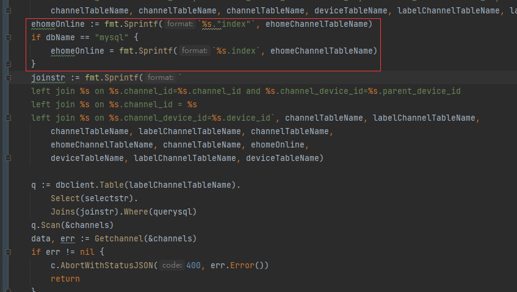Screen dimensions: 517x292
Task: Click fold end marker on 'deviceTableName, labelChannelTableName, deviceTableName)' line
Action: coord(9,158)
